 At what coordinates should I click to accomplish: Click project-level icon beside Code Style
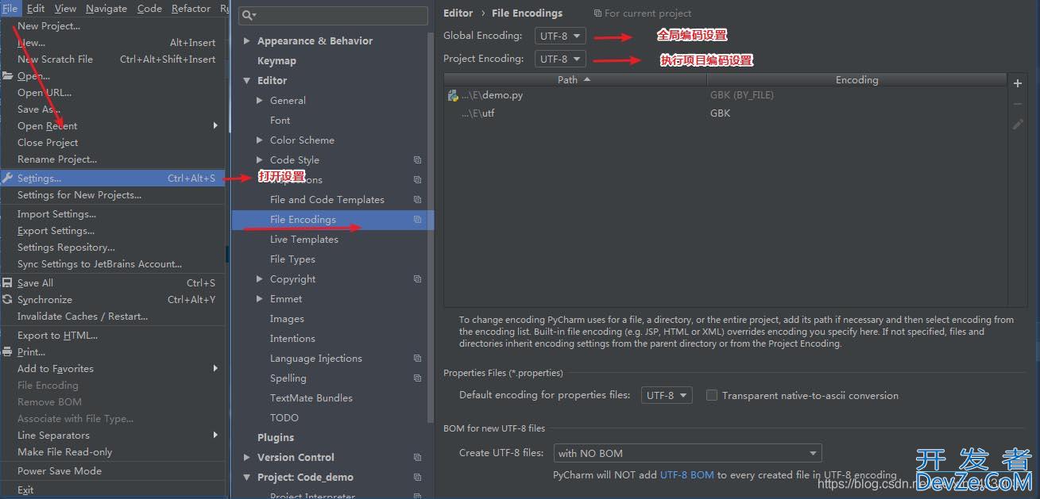[417, 160]
